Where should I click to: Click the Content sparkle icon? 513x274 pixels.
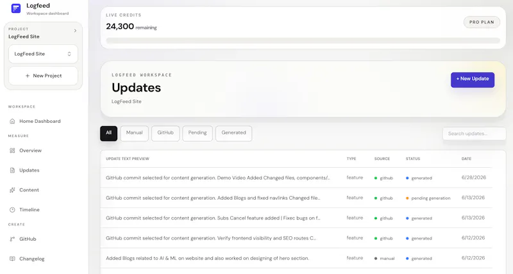(x=12, y=190)
